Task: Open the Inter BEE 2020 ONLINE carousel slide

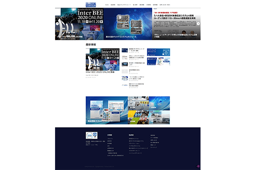Action: pyautogui.click(x=79, y=24)
